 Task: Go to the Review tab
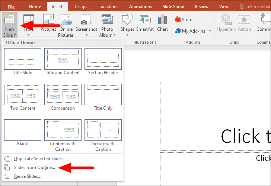click(x=201, y=7)
